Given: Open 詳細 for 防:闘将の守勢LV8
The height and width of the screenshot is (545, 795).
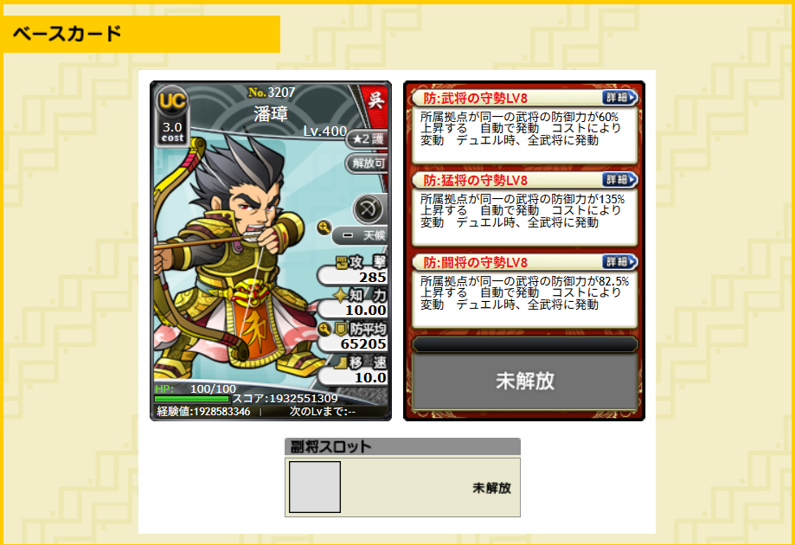Looking at the screenshot, I should pyautogui.click(x=619, y=261).
